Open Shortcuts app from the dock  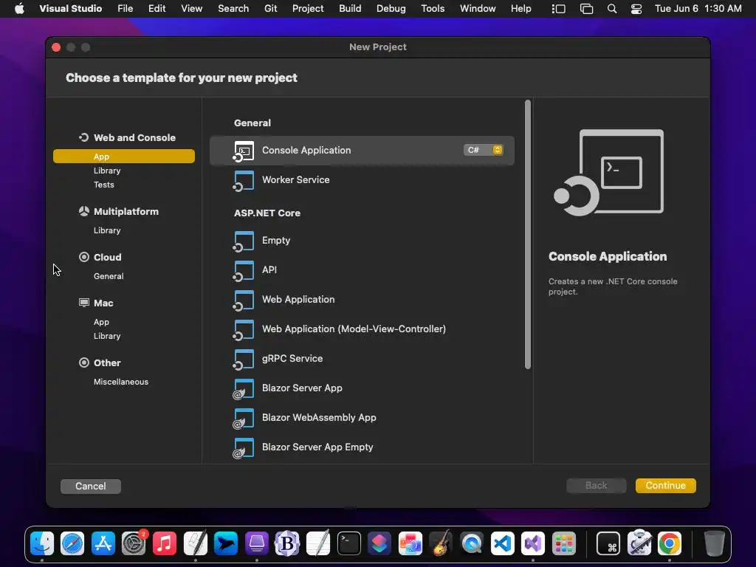[x=379, y=544]
